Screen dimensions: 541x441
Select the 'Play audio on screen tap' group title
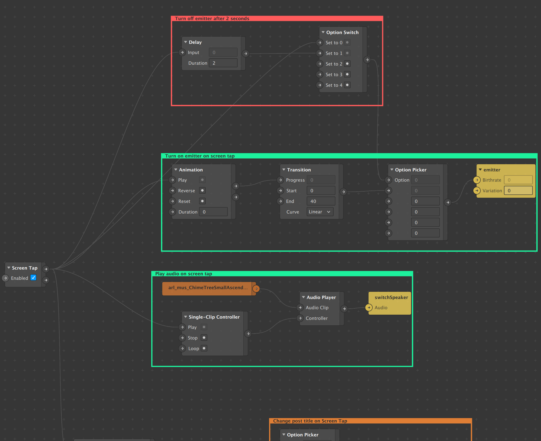click(184, 274)
